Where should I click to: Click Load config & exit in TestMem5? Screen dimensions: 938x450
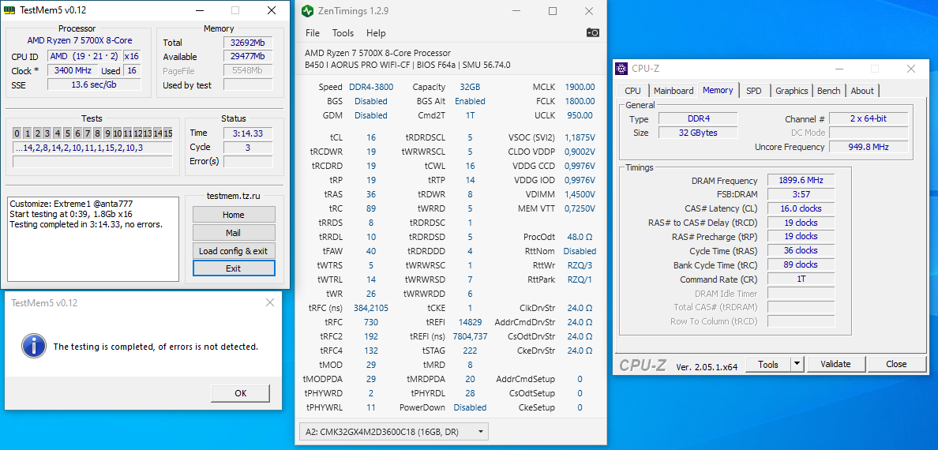(234, 251)
